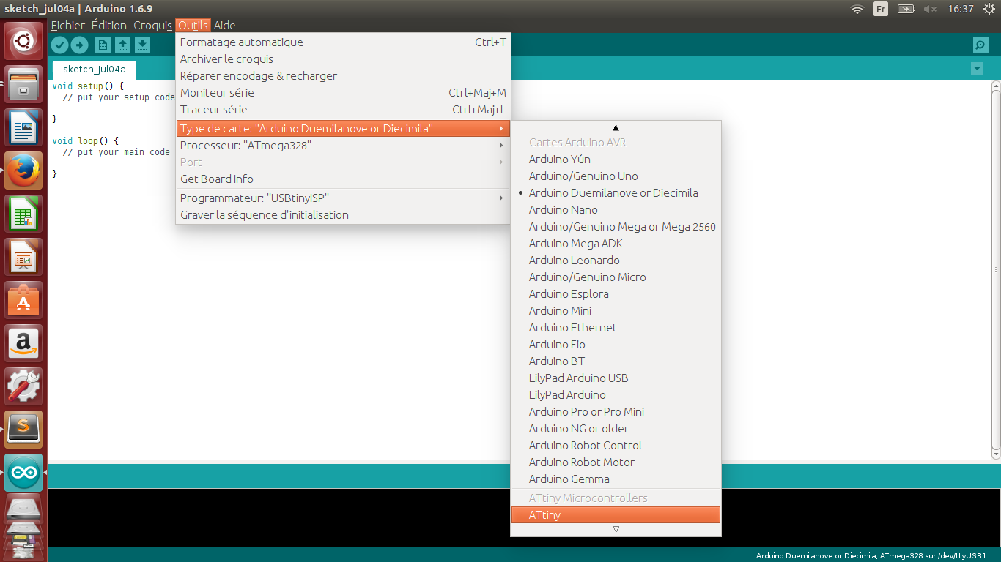The width and height of the screenshot is (1001, 562).
Task: Open Ubuntu Software Center icon
Action: 25,301
